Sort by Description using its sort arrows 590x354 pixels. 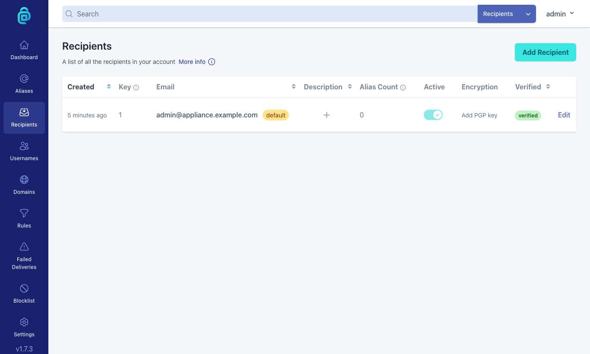[350, 87]
